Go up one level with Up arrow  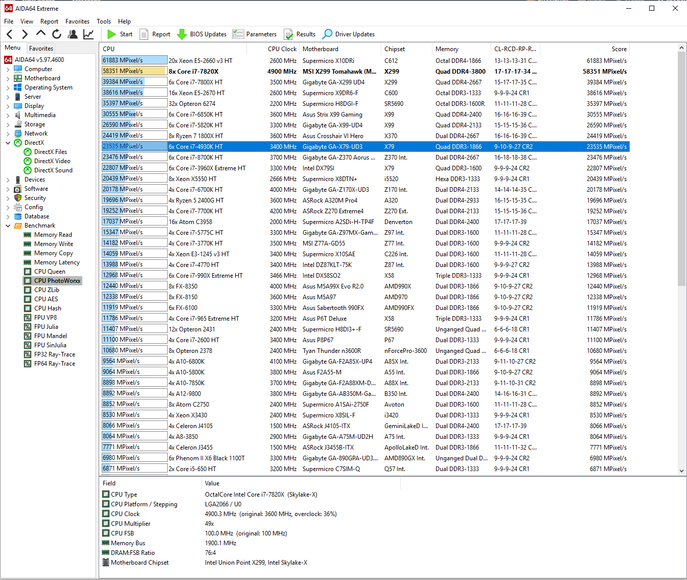click(41, 33)
